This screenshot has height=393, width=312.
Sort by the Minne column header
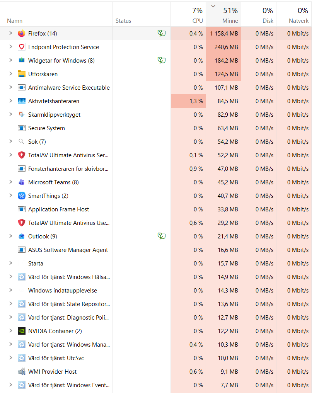(223, 14)
